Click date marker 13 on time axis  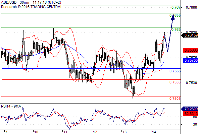coord(125,132)
